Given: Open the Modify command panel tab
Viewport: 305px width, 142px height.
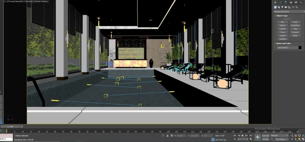Looking at the screenshot, I should point(280,3).
